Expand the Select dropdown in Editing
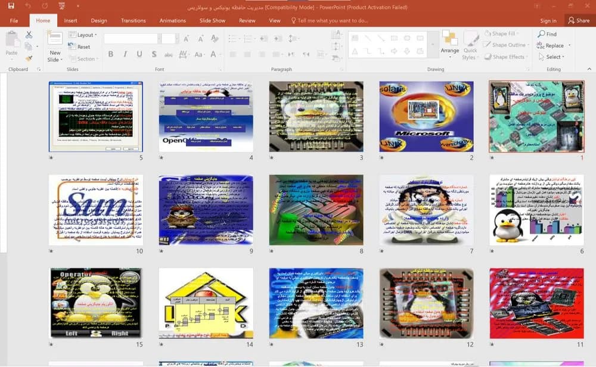Screen dimensions: 596x367 click(551, 57)
